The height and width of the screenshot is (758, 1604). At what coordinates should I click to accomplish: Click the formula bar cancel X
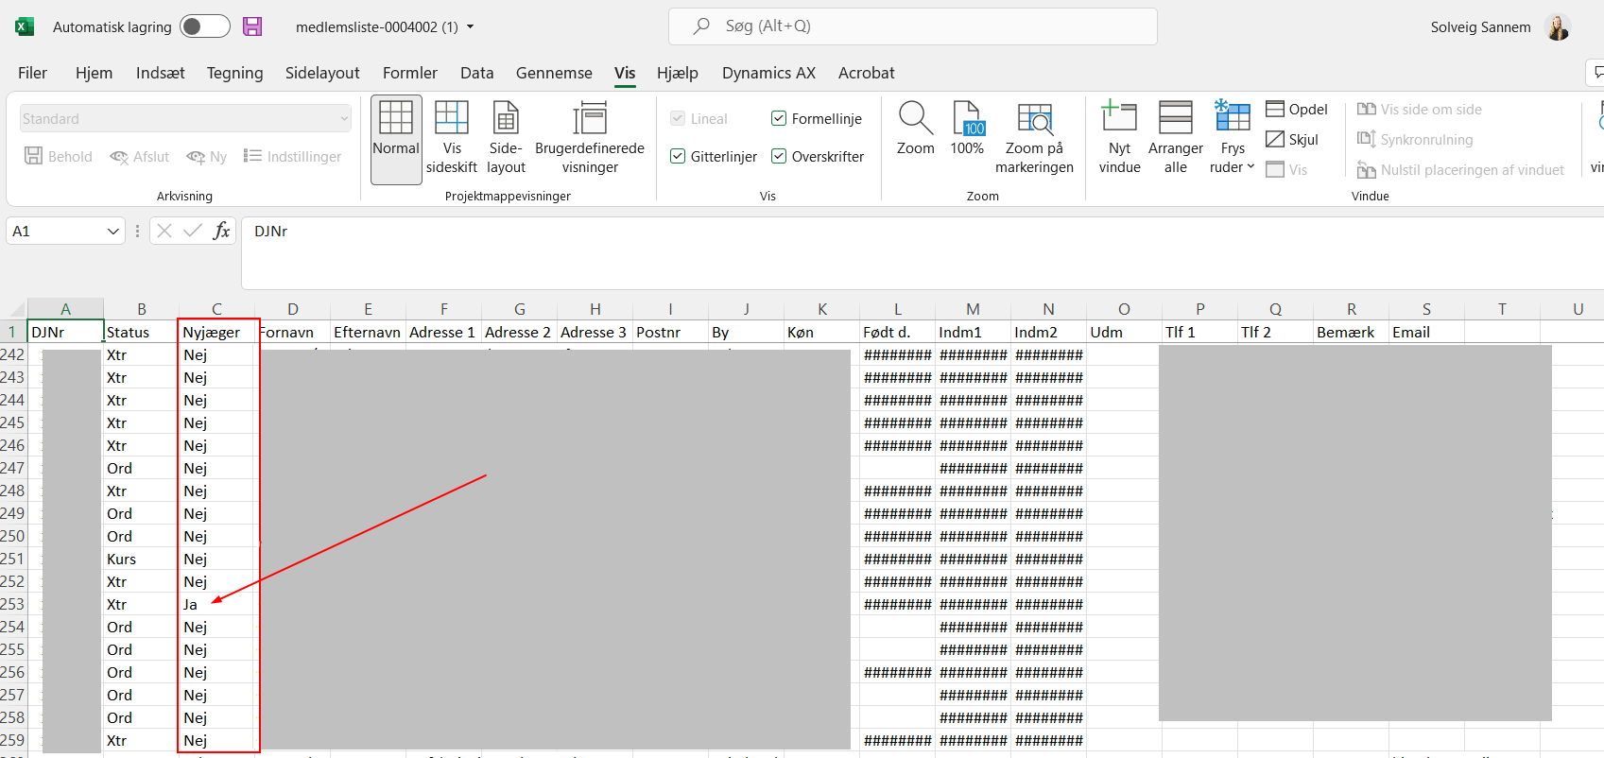(x=164, y=231)
